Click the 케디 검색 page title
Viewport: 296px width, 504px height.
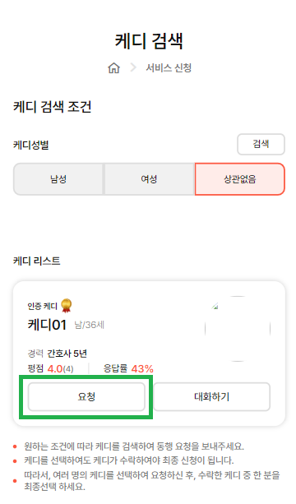pos(149,41)
